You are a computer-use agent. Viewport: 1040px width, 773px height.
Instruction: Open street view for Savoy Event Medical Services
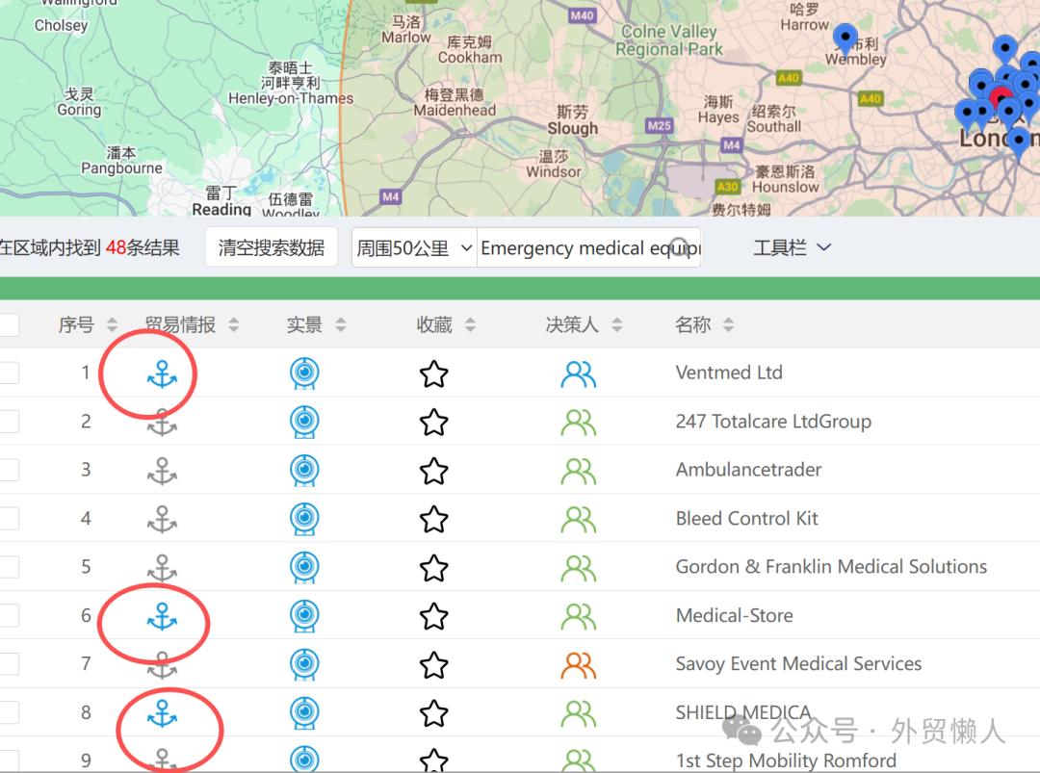pos(304,664)
